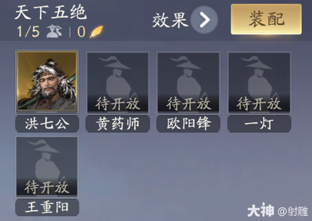Click the locked 王重阳 silhouette card
Viewport: 312px width, 221px height.
pyautogui.click(x=47, y=167)
